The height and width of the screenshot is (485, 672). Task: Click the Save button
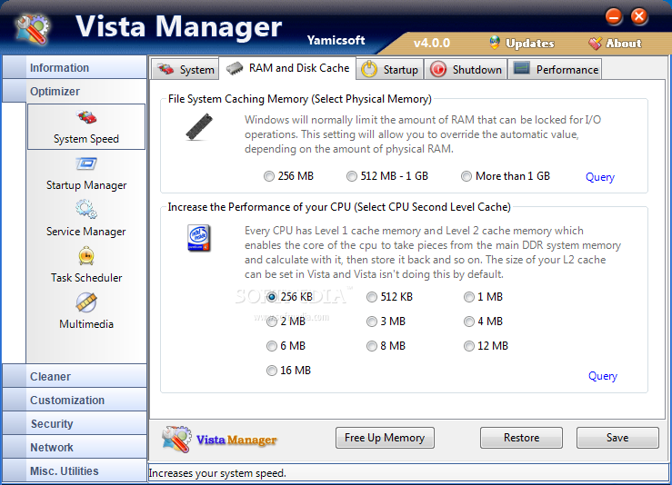tap(617, 438)
